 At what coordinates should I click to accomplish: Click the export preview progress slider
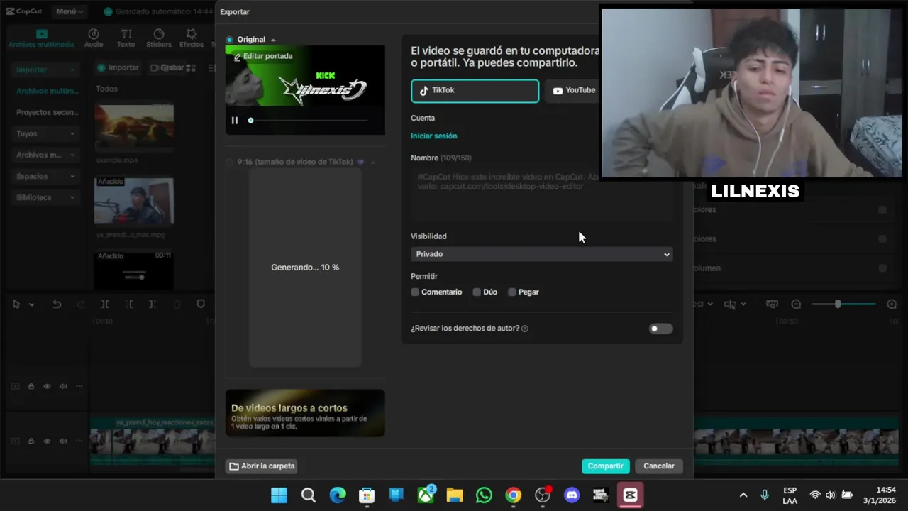[x=309, y=121]
